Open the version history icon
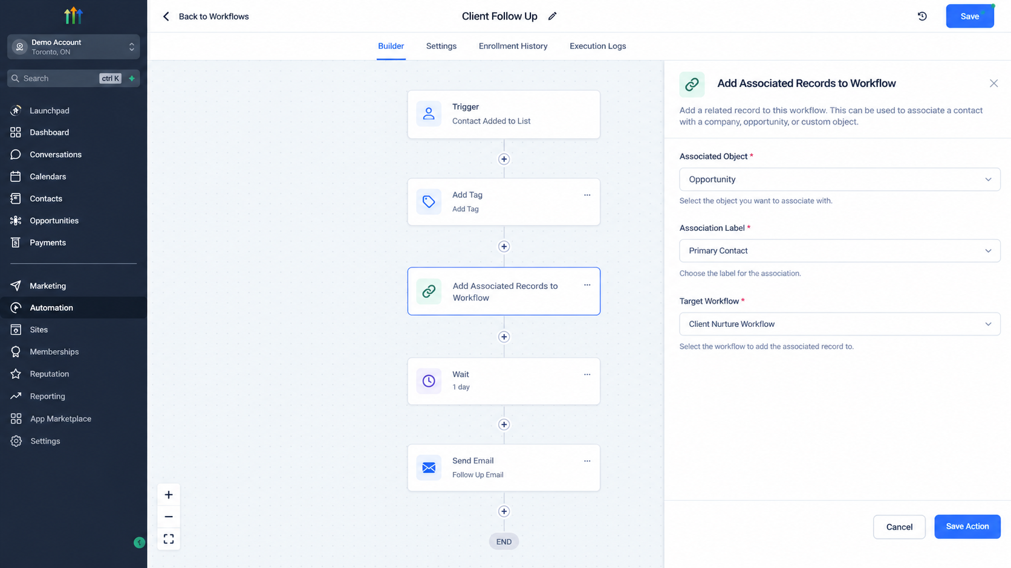Viewport: 1011px width, 568px height. [x=922, y=16]
